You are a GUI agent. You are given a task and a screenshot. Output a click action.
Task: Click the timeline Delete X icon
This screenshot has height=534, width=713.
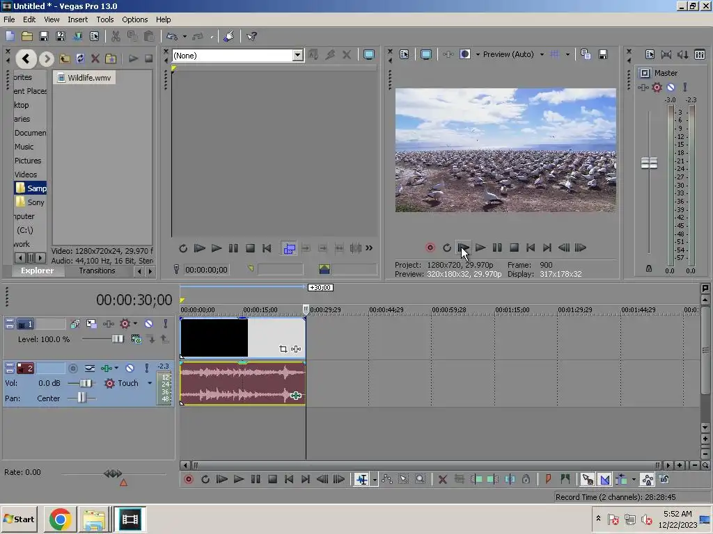pyautogui.click(x=442, y=479)
